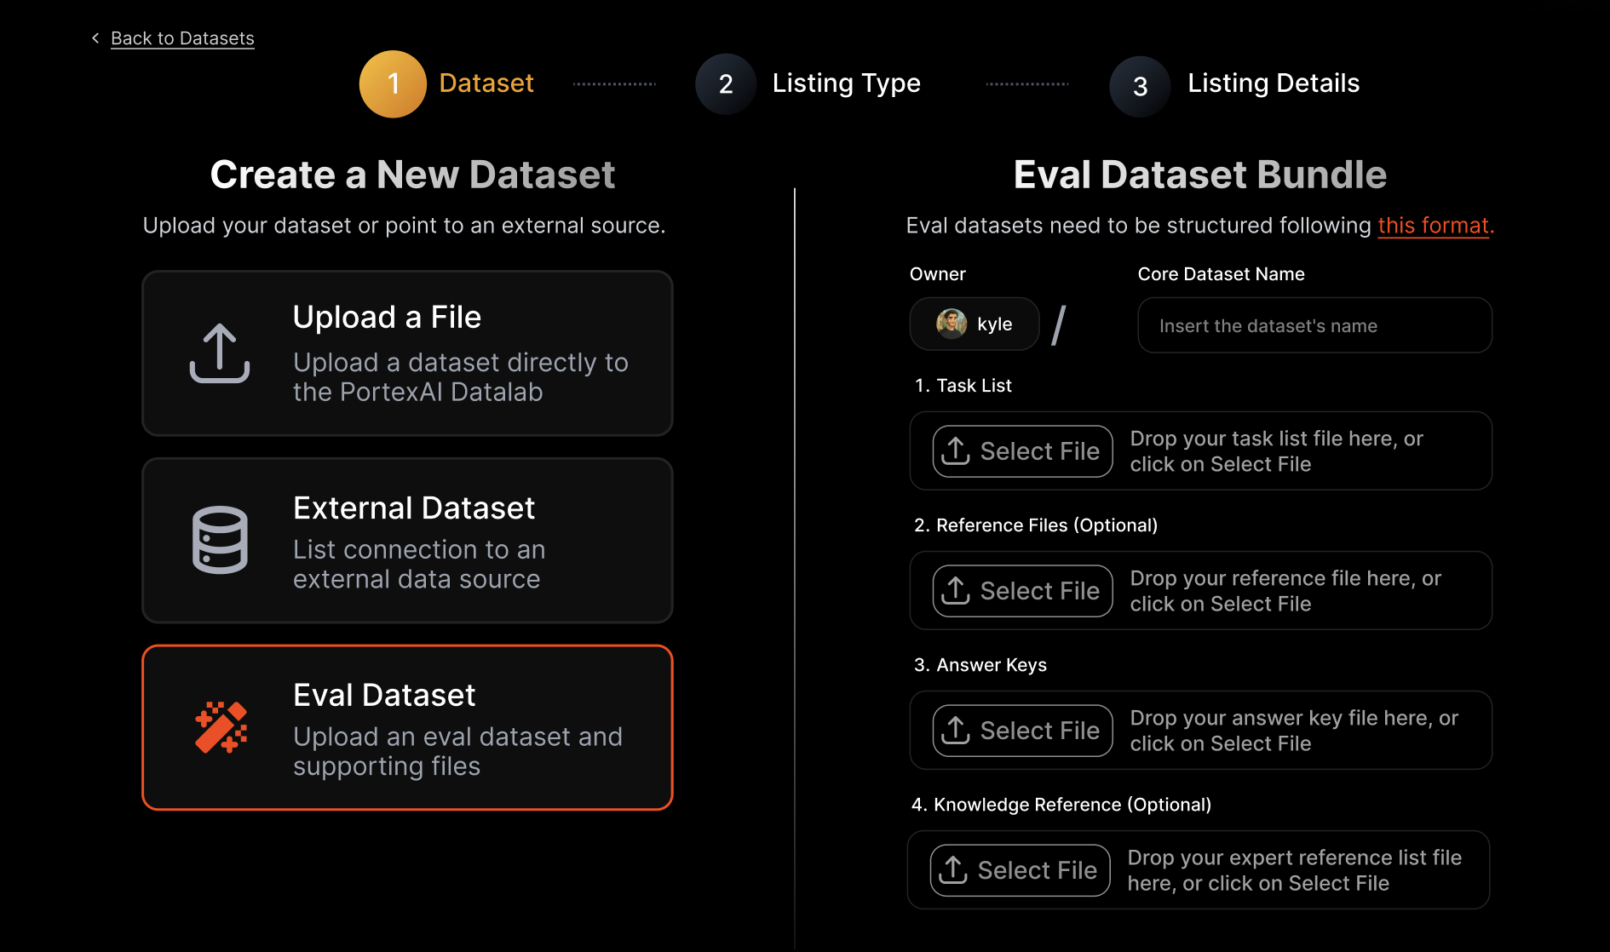Open the Back to Datasets link
This screenshot has width=1610, height=952.
point(182,38)
